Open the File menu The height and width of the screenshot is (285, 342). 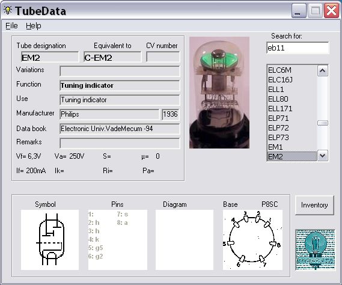(11, 26)
